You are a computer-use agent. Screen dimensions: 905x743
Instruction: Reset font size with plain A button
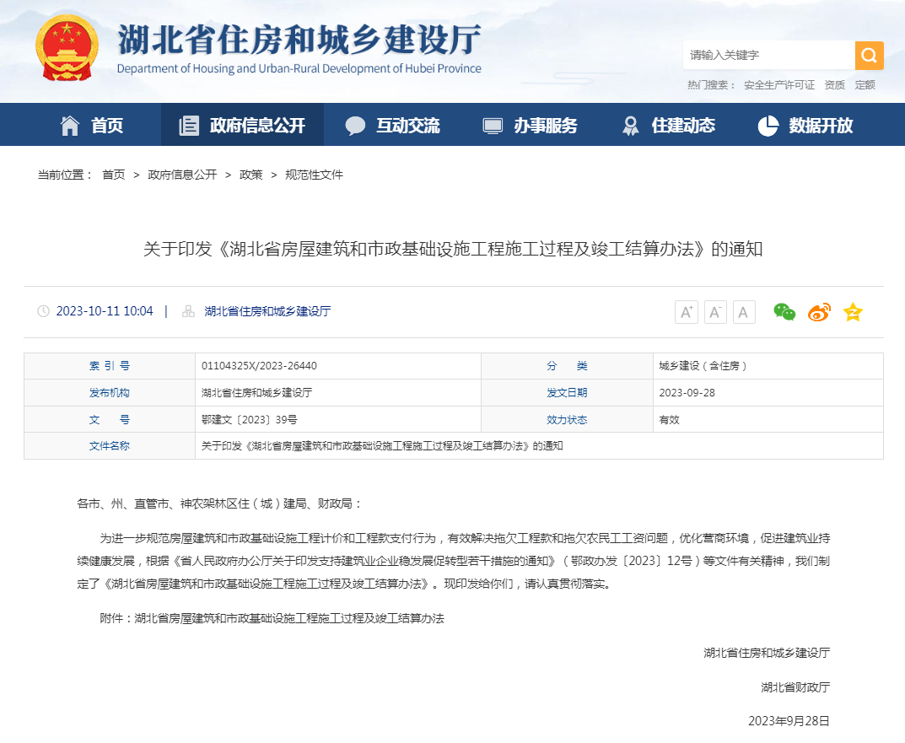[x=744, y=312]
